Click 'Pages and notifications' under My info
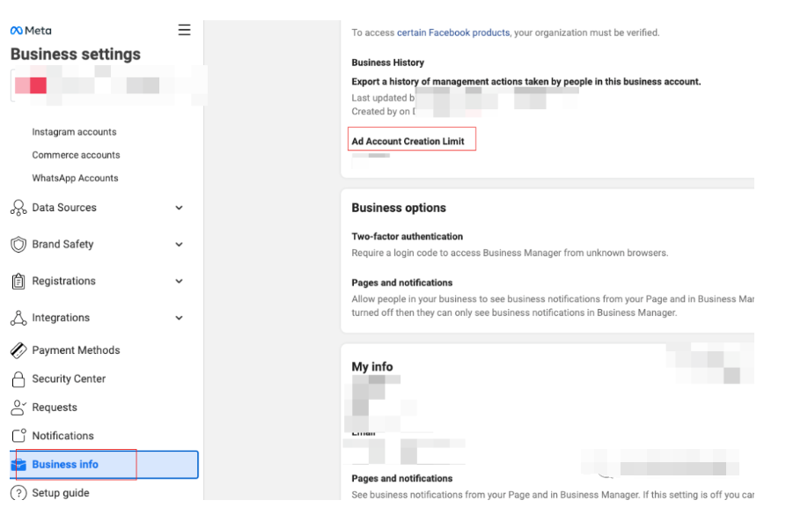Screen dimensions: 786x515 click(x=402, y=478)
